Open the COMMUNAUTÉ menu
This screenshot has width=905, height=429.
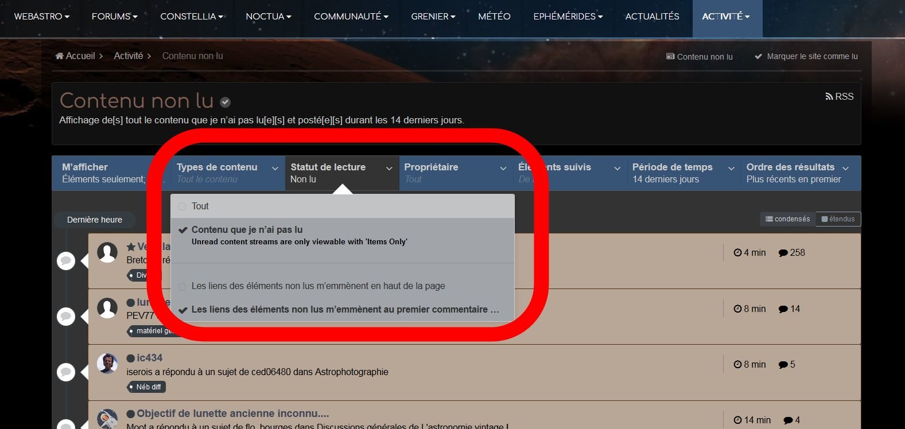point(351,17)
